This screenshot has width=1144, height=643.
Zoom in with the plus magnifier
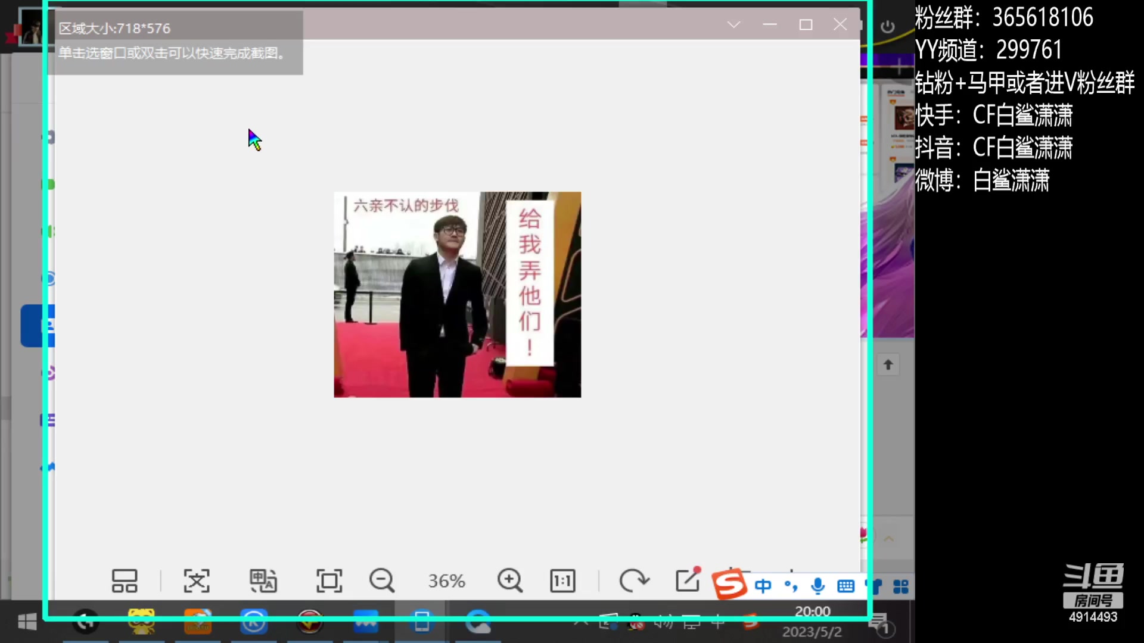(x=510, y=580)
